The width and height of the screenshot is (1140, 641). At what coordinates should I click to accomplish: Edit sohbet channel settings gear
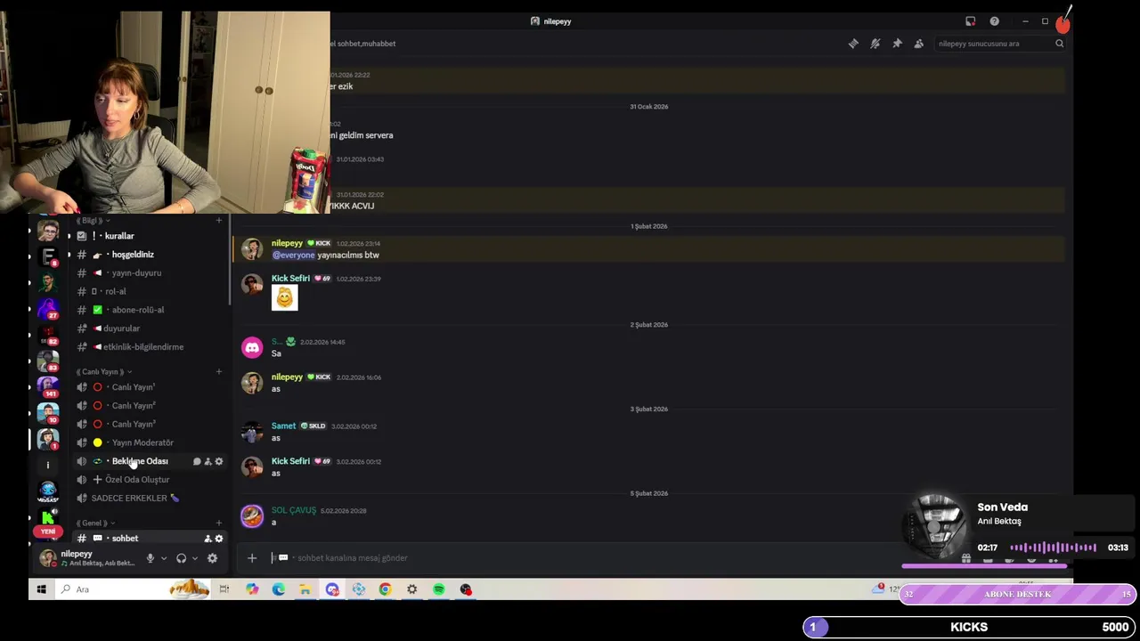pos(219,539)
